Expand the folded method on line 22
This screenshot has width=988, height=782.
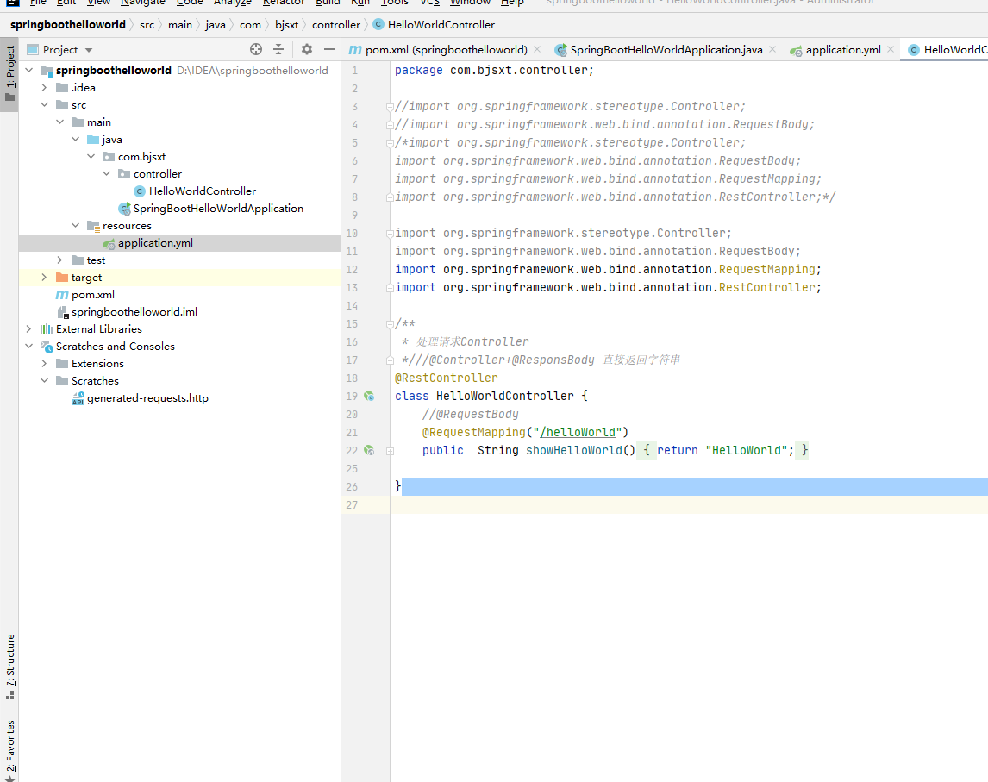tap(390, 451)
